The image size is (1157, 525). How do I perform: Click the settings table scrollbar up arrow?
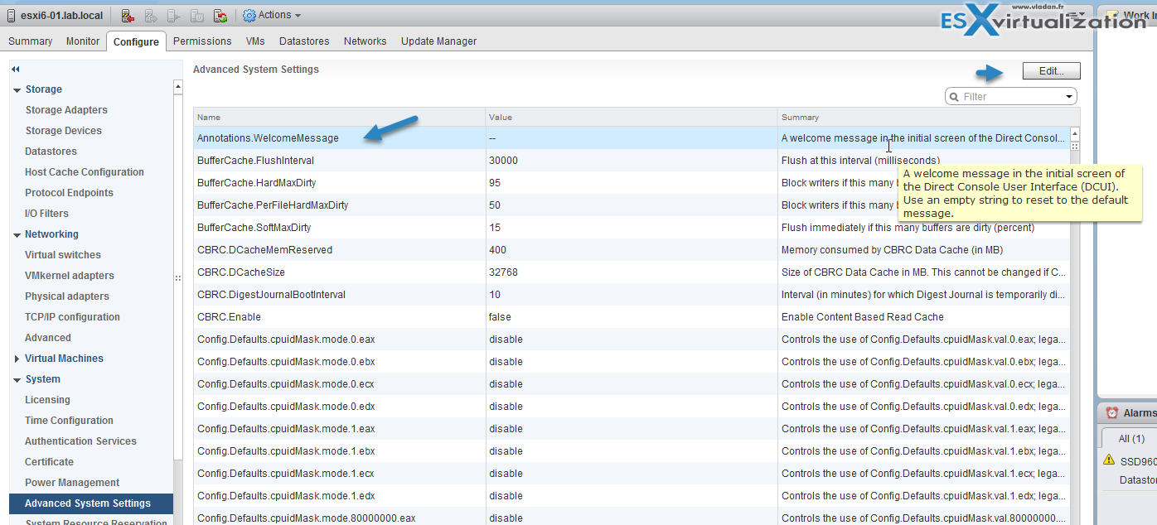click(1075, 133)
